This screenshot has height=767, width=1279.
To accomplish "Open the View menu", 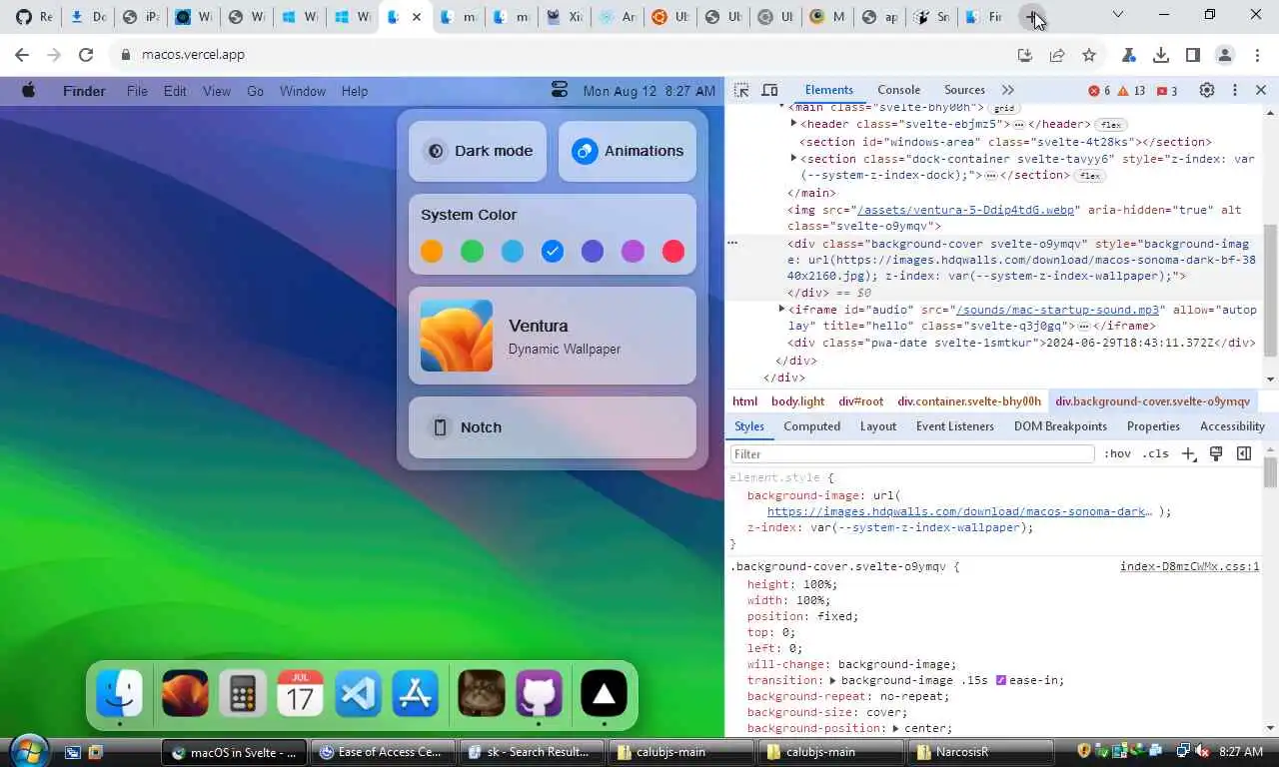I will pyautogui.click(x=217, y=91).
